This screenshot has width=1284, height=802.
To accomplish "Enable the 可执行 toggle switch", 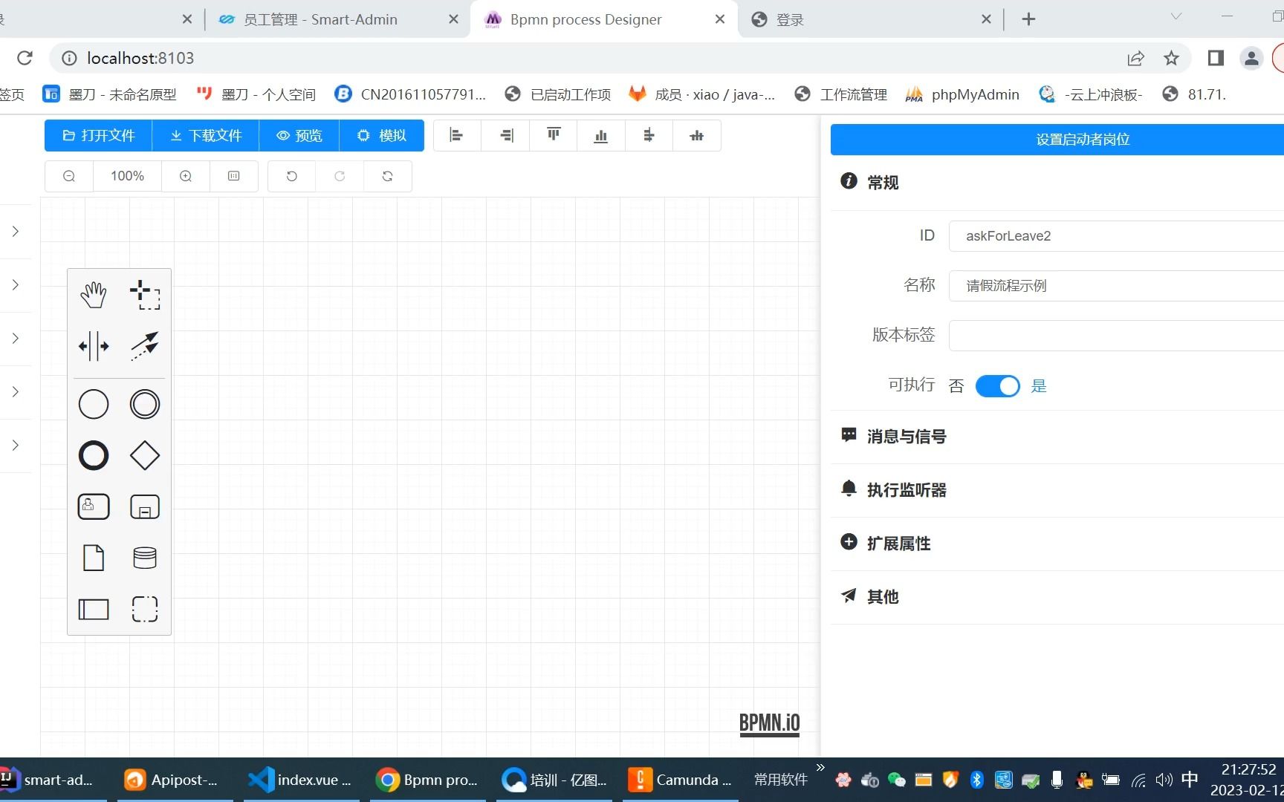I will click(x=997, y=385).
